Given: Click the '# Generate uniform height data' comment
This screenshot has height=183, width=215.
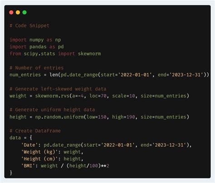Looking at the screenshot, I should pyautogui.click(x=52, y=110).
